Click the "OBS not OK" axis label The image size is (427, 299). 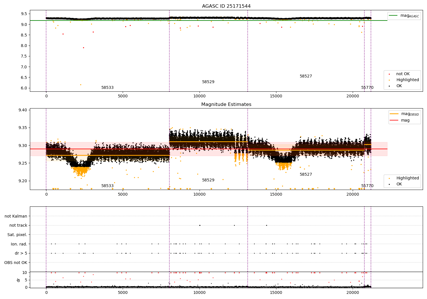16,263
